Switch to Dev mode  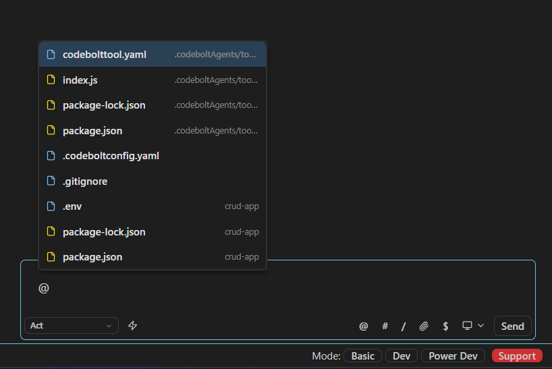(402, 356)
